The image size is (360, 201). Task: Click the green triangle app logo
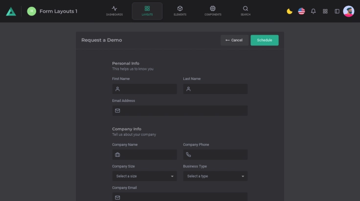pyautogui.click(x=11, y=11)
